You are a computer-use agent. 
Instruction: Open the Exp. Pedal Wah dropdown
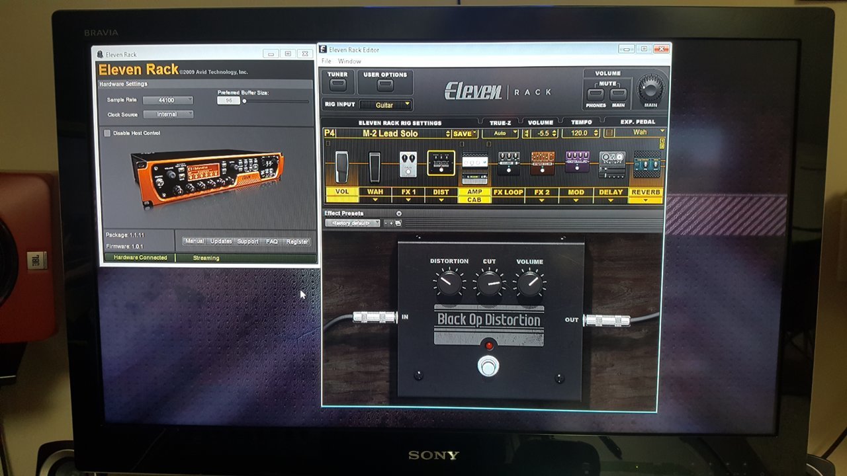click(640, 132)
